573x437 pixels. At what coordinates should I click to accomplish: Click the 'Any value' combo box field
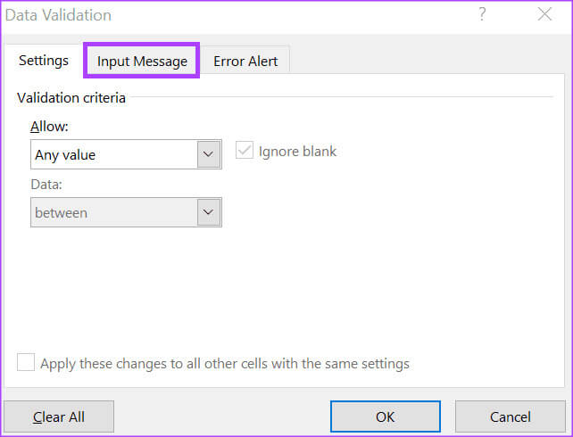coord(126,154)
